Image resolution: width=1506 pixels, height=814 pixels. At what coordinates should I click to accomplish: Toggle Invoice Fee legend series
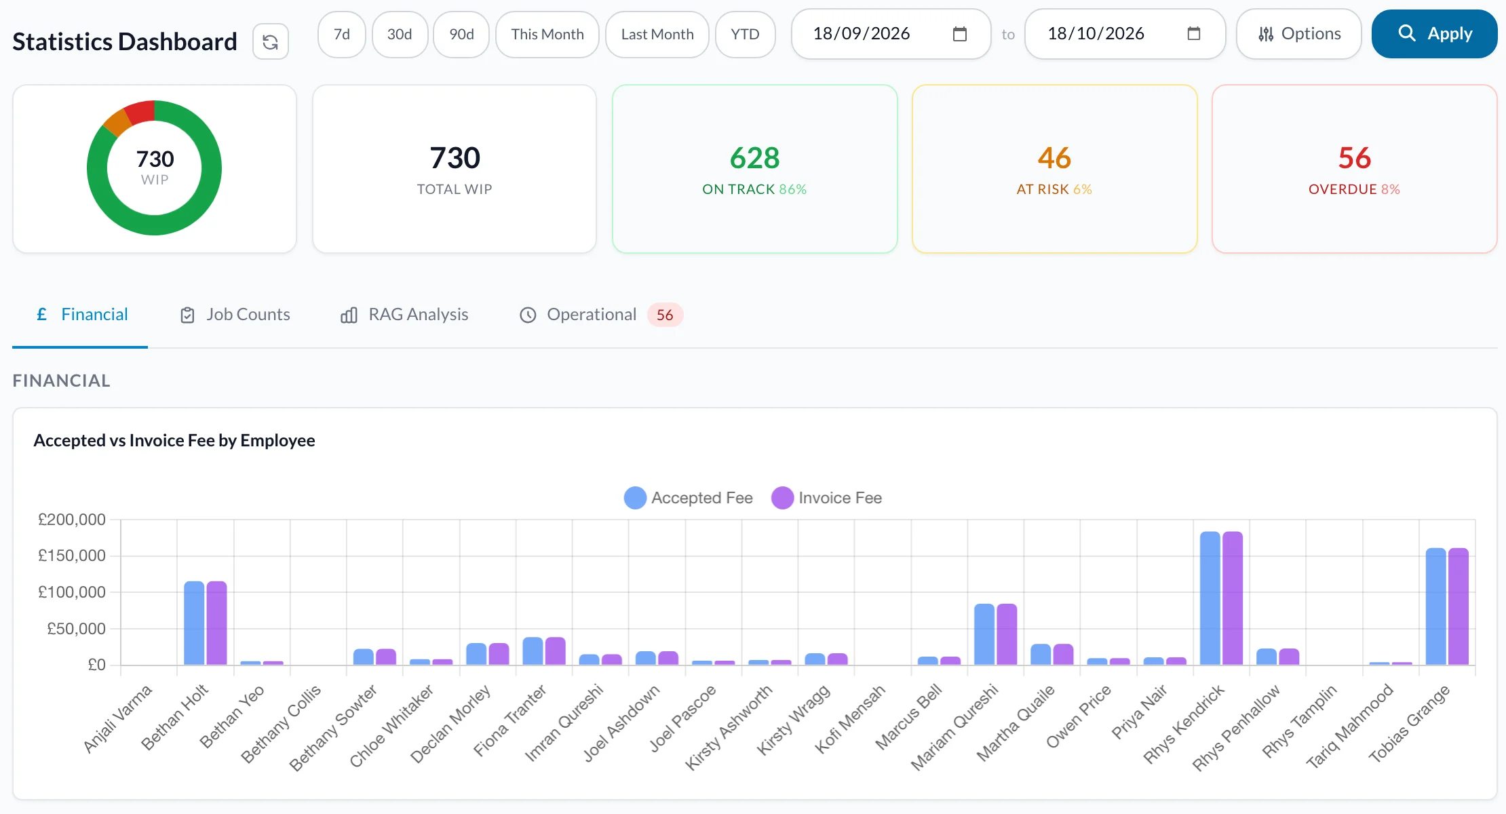[x=827, y=498]
